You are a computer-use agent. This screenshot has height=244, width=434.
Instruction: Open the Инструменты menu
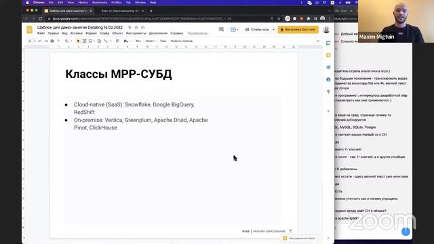pyautogui.click(x=136, y=33)
